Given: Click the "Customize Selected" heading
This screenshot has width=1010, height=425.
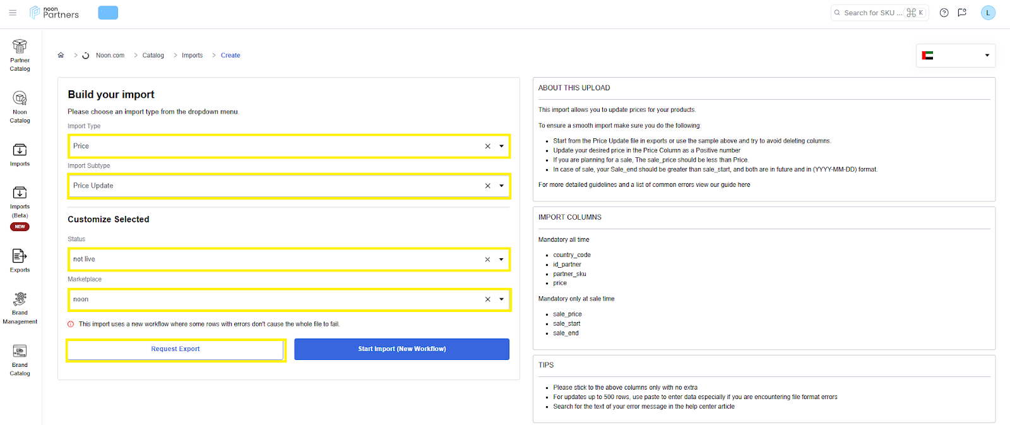Looking at the screenshot, I should [109, 219].
